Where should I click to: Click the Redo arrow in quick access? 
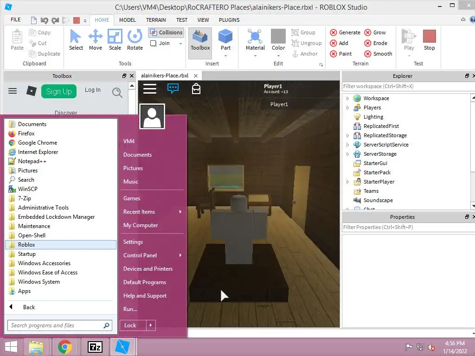[55, 20]
